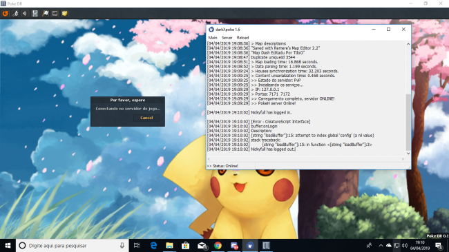Screen dimensions: 449x252
Task: Open the Windows Start menu
Action: (x=8, y=245)
